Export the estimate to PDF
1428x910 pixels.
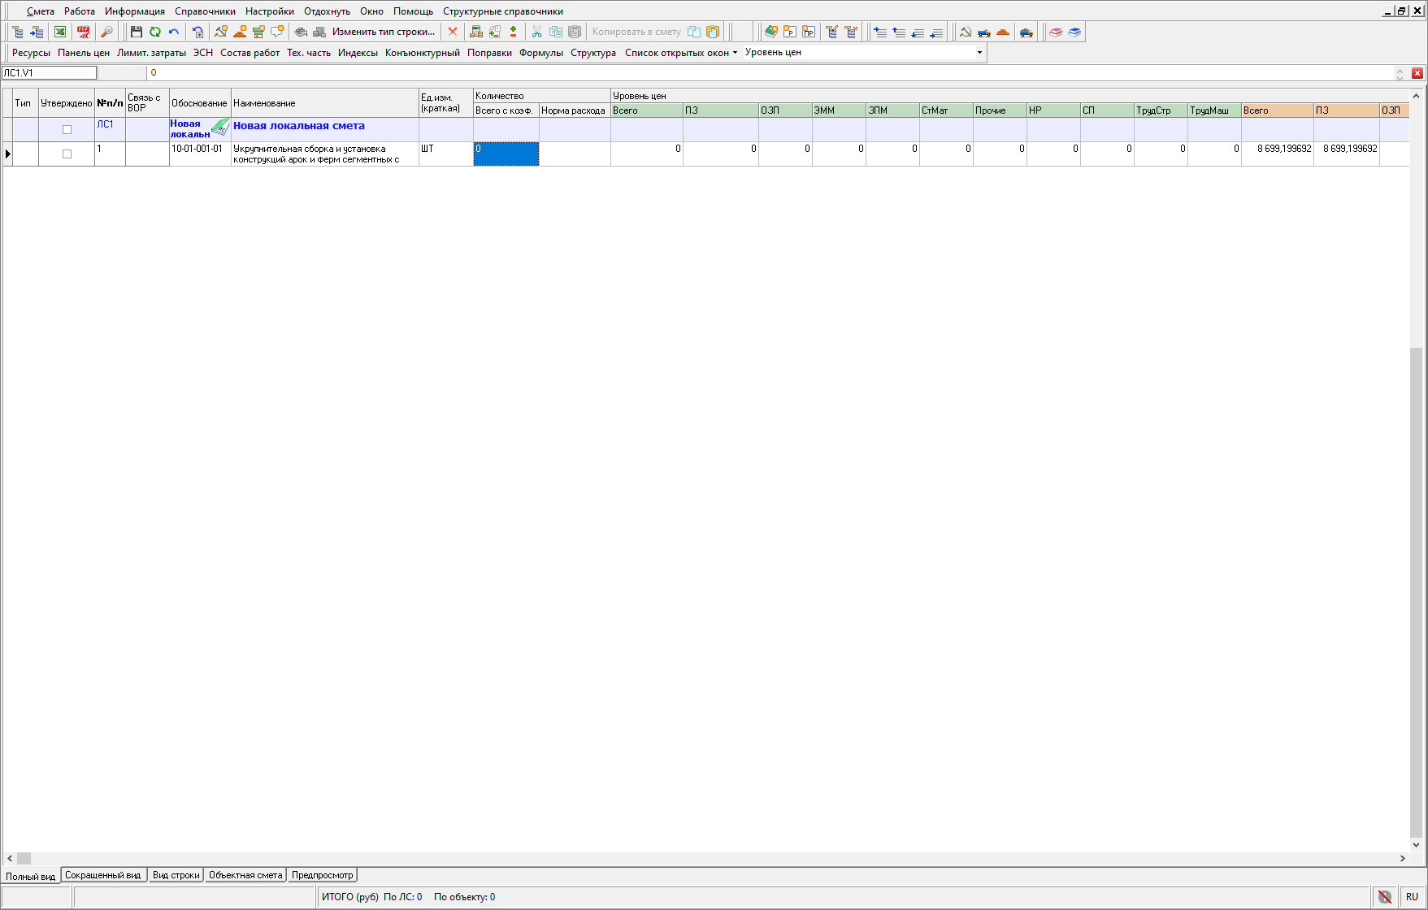coord(84,32)
